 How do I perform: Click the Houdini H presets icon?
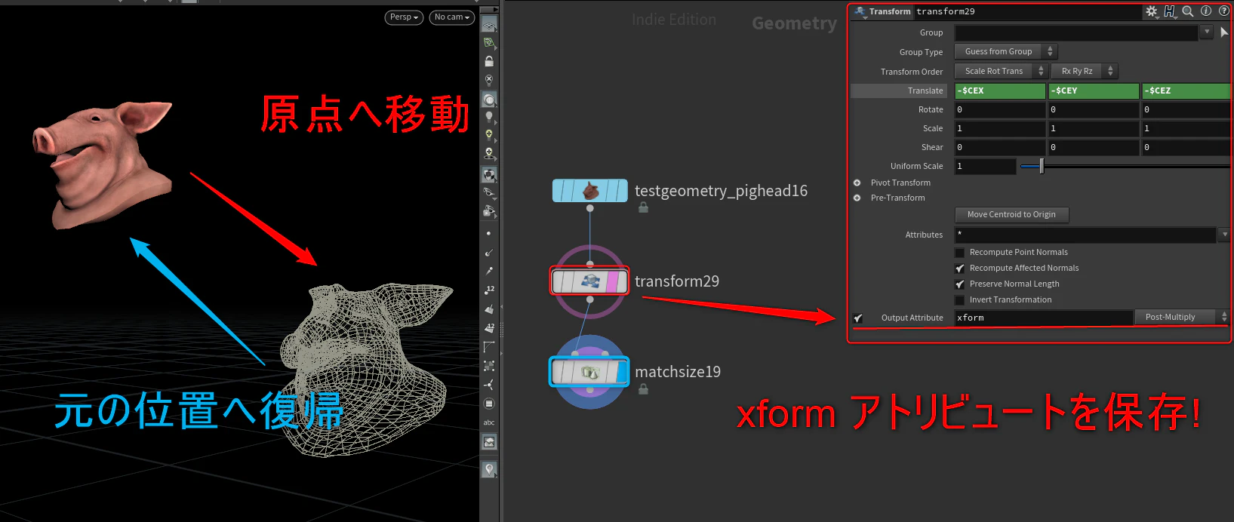tap(1169, 11)
